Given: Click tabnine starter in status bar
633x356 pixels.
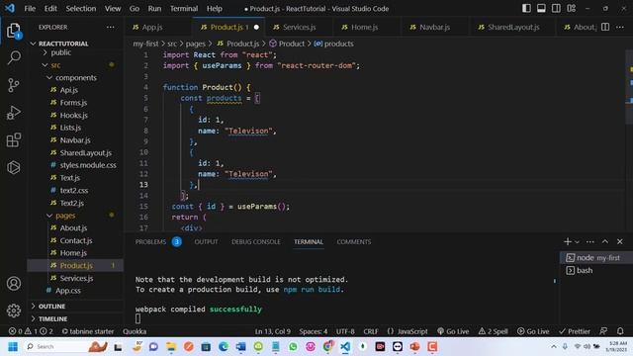Looking at the screenshot, I should coord(88,331).
